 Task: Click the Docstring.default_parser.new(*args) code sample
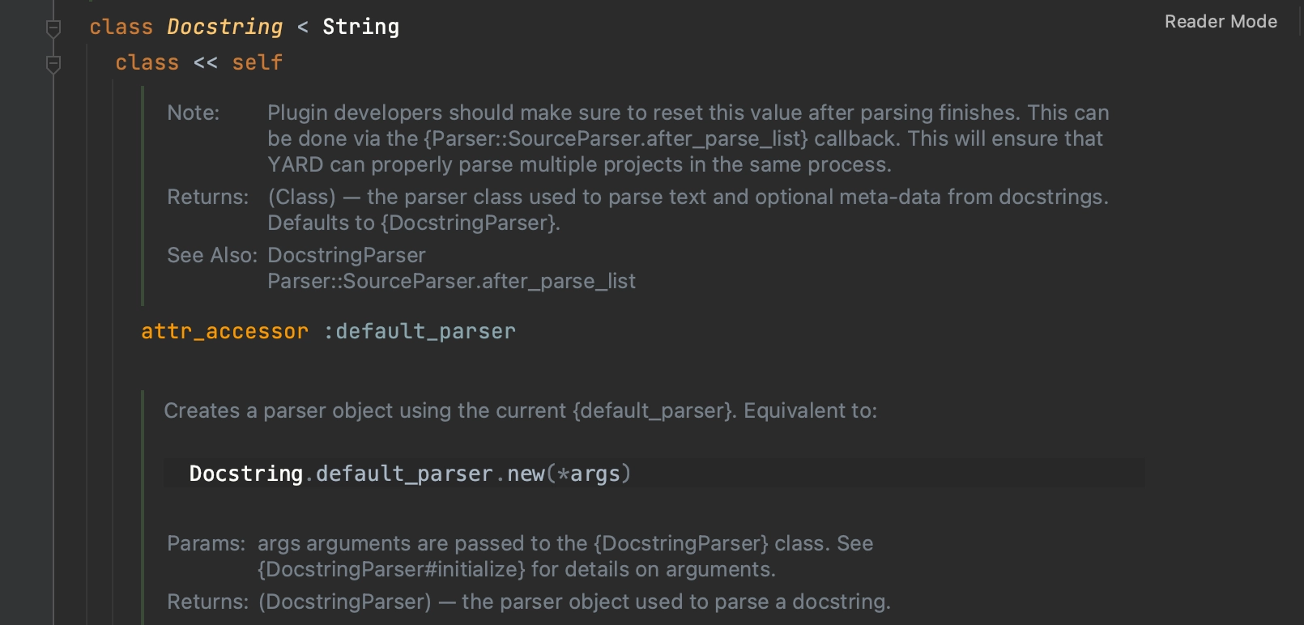point(410,474)
